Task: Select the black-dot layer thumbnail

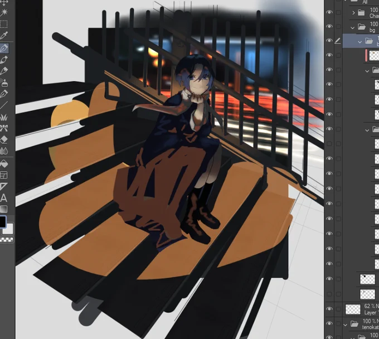Action: pyautogui.click(x=367, y=279)
